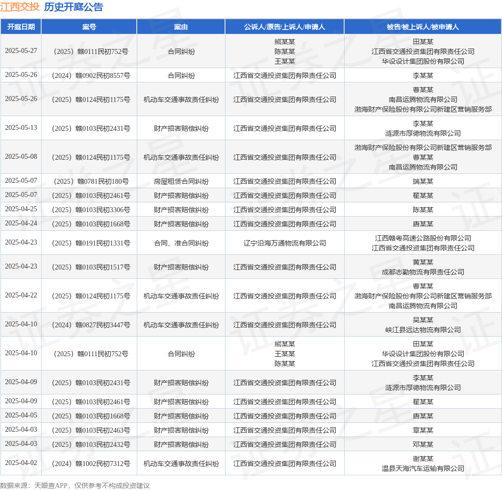
Task: Select defendant 黄某某
Action: [423, 262]
